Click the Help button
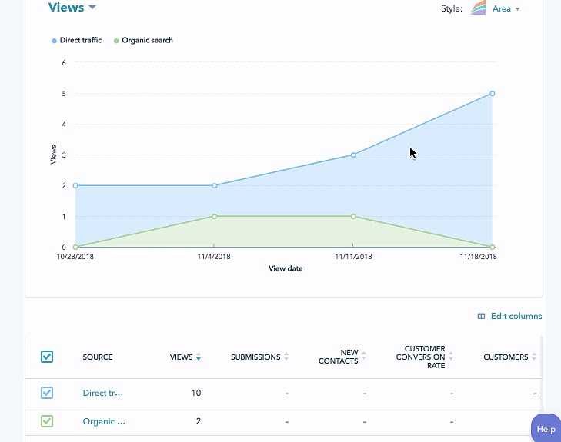The width and height of the screenshot is (561, 442). [546, 429]
